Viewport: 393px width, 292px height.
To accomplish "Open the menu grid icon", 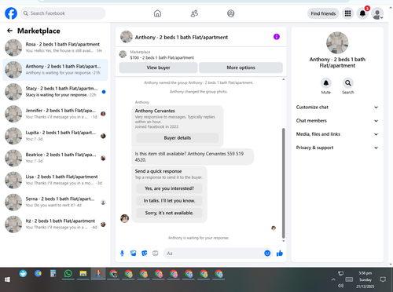I will 347,13.
